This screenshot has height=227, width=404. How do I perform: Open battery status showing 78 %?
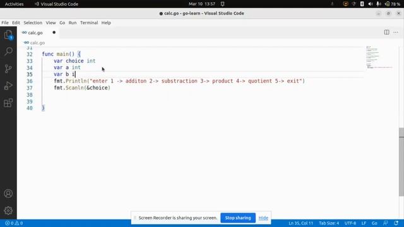pyautogui.click(x=393, y=4)
